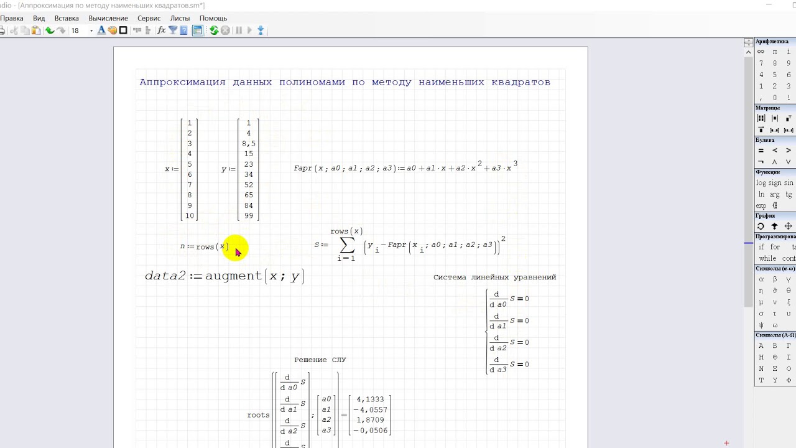The image size is (796, 448).
Task: Open the background color palette icon
Action: click(x=112, y=30)
